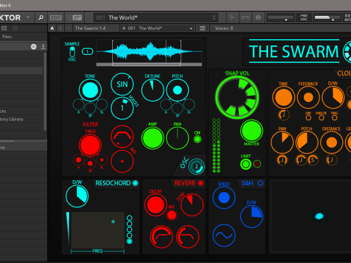Image resolution: width=351 pixels, height=263 pixels.
Task: Toggle the SAMPLE/OSC switch
Action: 72,51
